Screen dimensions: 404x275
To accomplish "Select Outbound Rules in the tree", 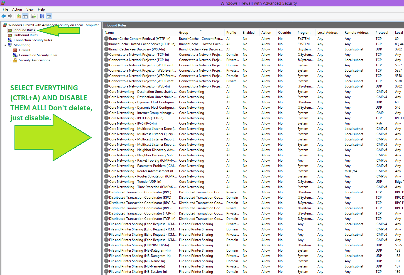I will point(26,35).
